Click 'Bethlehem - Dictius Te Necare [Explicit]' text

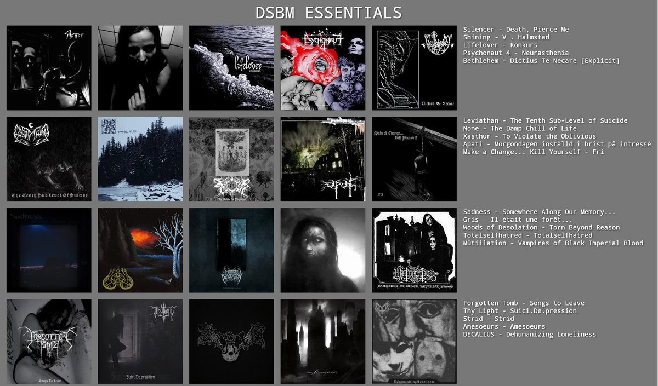(541, 61)
